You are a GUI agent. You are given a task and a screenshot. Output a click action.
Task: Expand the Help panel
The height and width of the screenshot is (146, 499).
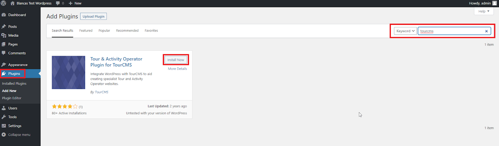(484, 11)
